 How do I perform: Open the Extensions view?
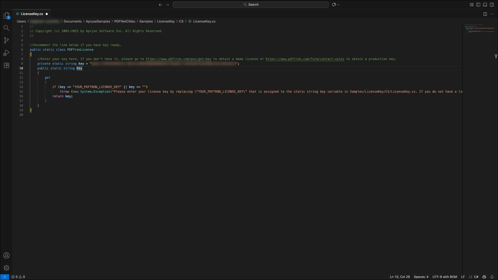[x=6, y=65]
